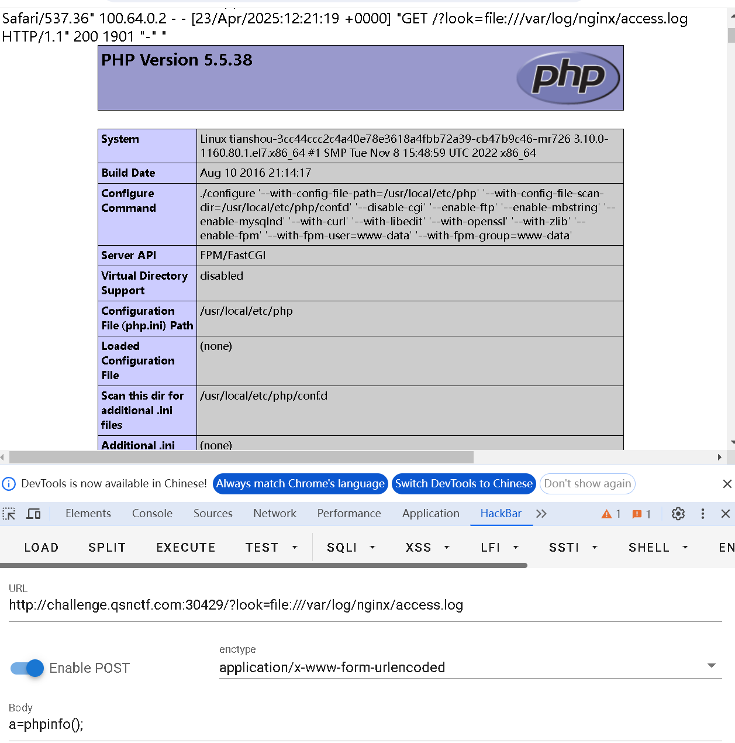This screenshot has width=735, height=743.
Task: Click the disabled Virtual Directory value
Action: (222, 276)
